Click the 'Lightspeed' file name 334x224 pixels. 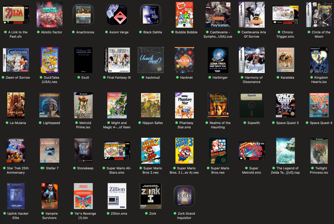click(52, 123)
